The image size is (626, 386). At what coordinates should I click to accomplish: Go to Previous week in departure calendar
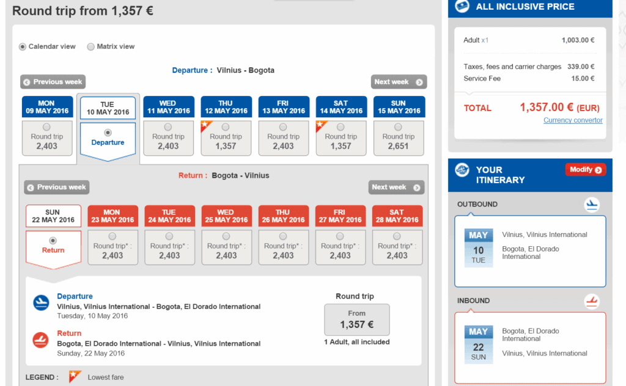pos(53,82)
